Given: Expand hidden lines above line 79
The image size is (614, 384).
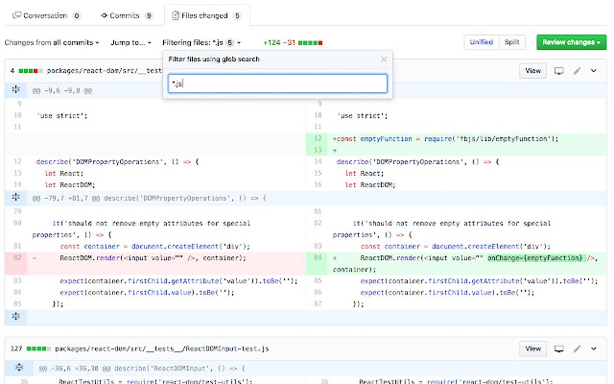Looking at the screenshot, I should (x=16, y=197).
